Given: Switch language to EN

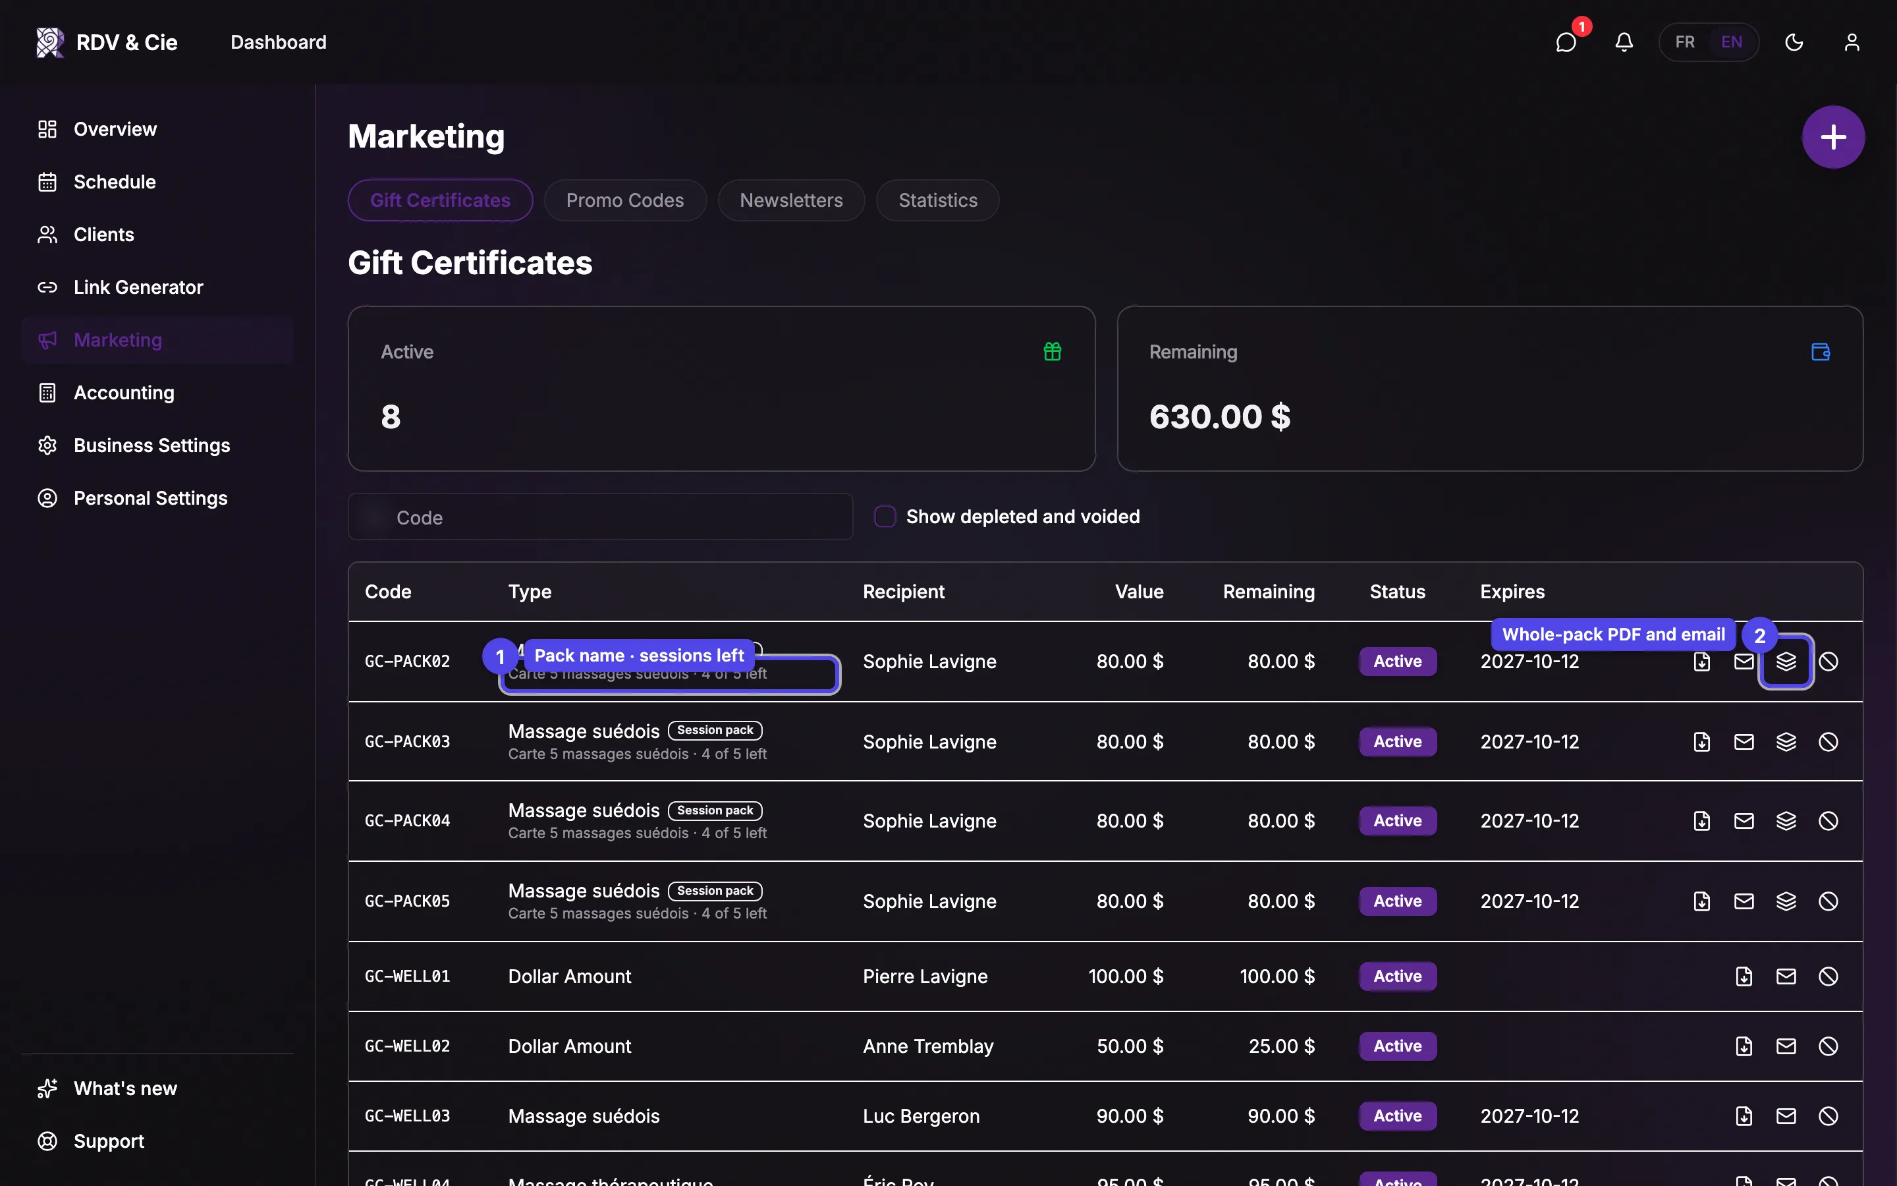Looking at the screenshot, I should [1732, 42].
